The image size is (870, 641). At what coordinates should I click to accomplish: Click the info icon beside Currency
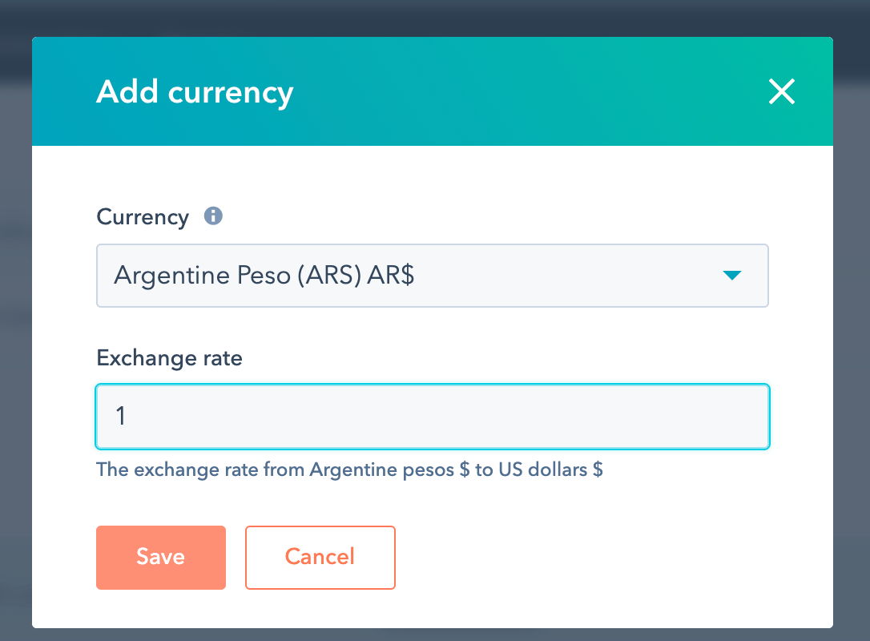coord(213,216)
